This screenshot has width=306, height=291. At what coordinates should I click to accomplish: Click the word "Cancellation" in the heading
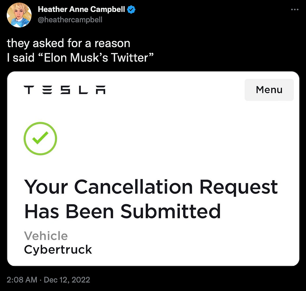[x=133, y=187]
